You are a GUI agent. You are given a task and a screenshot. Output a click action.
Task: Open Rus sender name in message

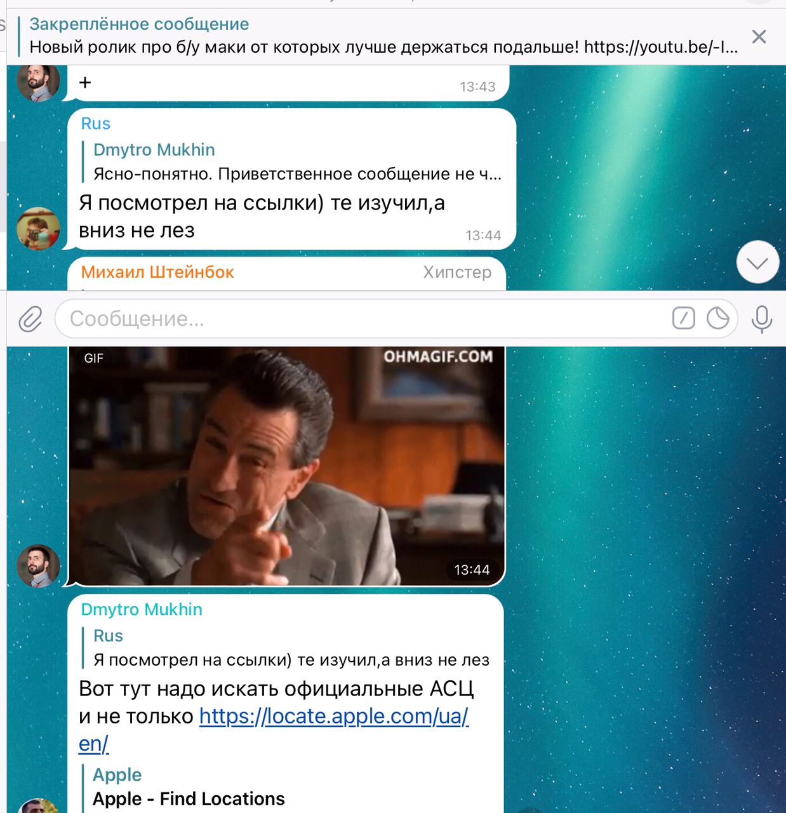(96, 124)
